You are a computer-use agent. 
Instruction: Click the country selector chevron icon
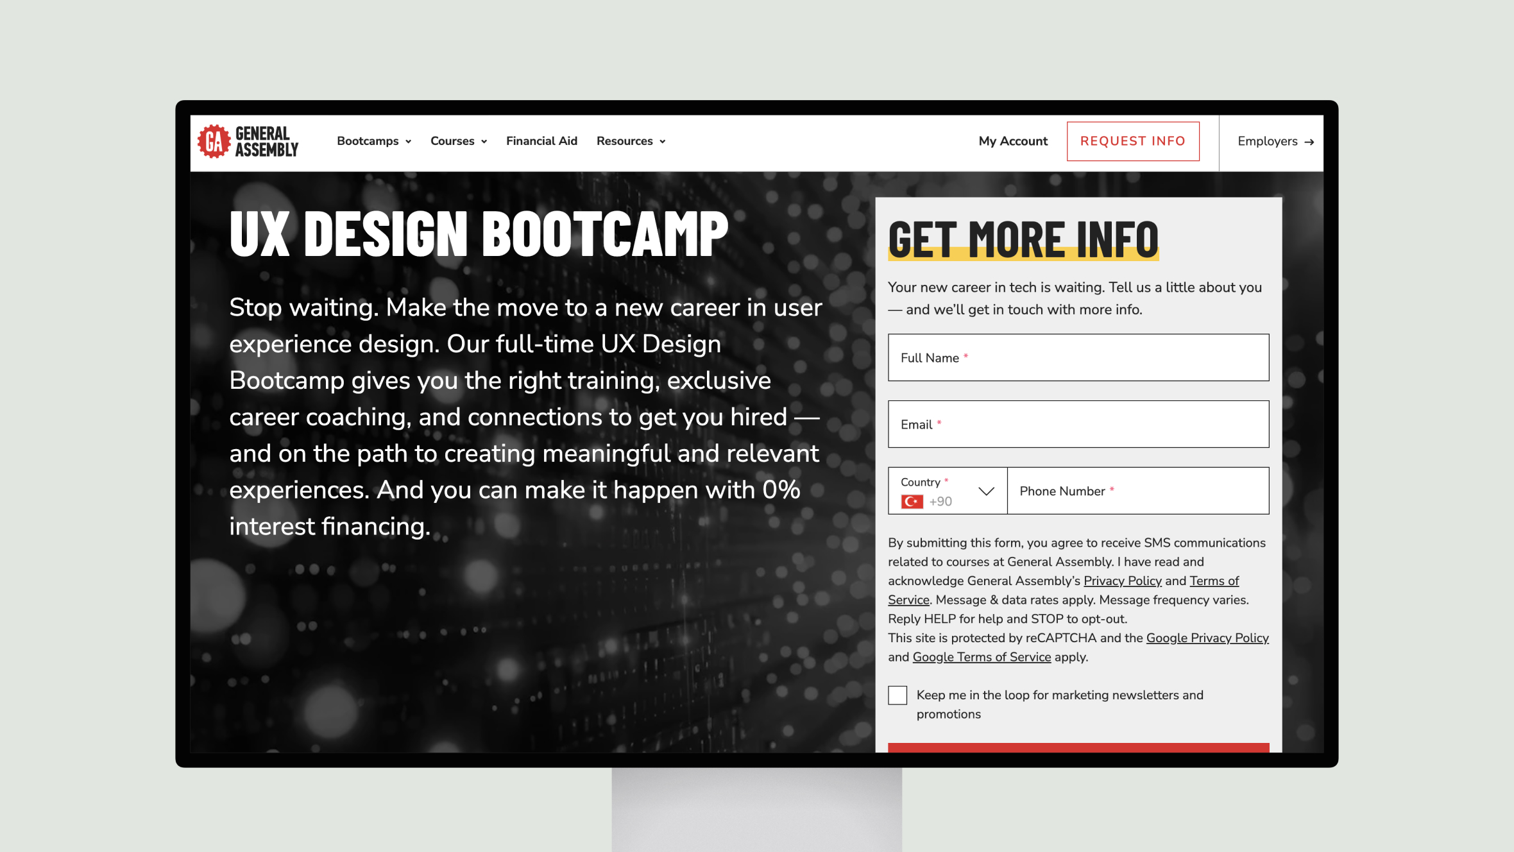pyautogui.click(x=987, y=491)
